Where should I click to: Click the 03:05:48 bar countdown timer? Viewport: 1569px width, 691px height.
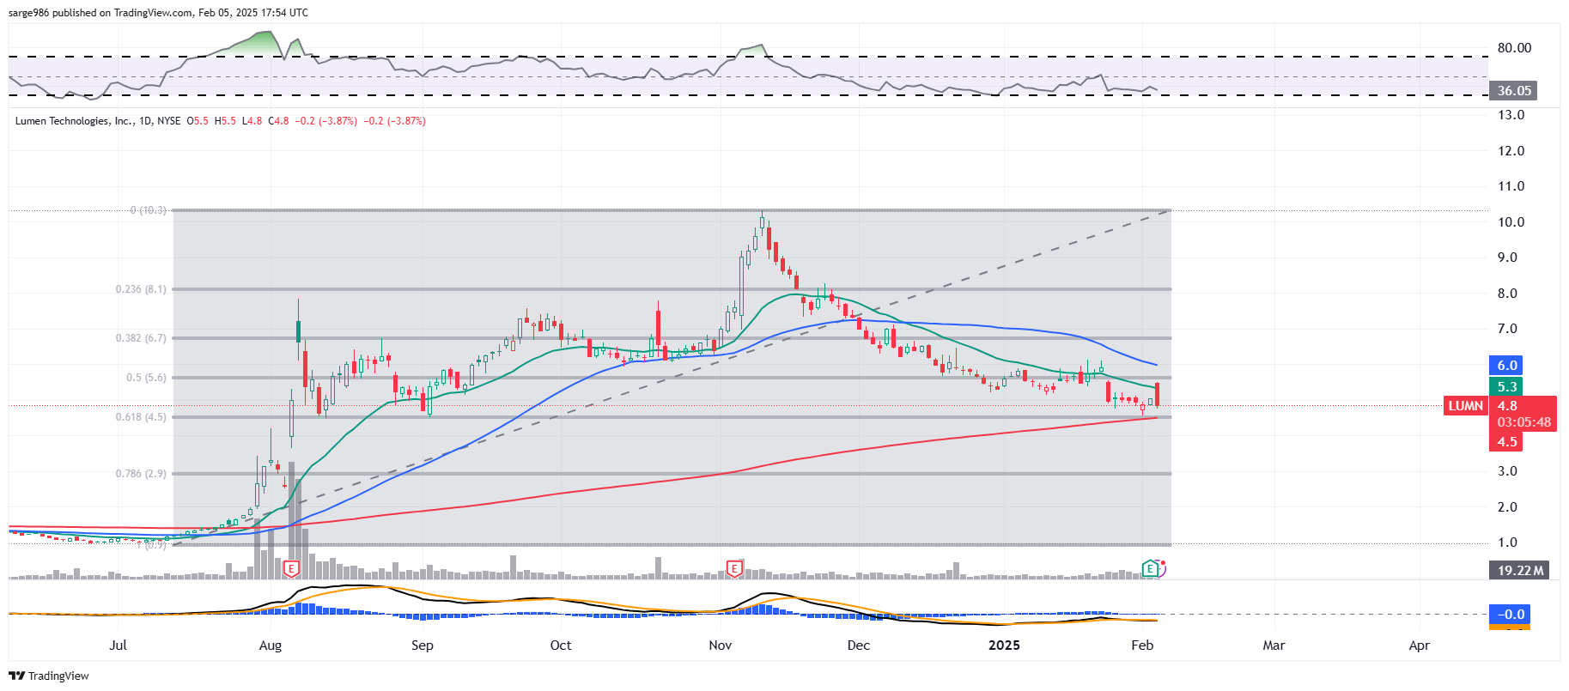pyautogui.click(x=1523, y=422)
